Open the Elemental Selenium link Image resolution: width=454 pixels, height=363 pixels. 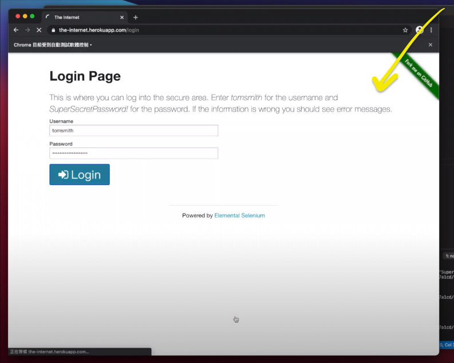click(239, 215)
